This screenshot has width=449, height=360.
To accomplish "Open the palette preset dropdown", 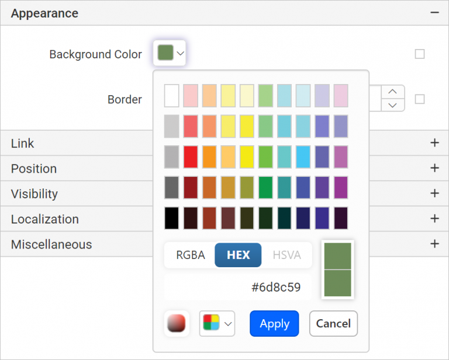I will point(217,323).
